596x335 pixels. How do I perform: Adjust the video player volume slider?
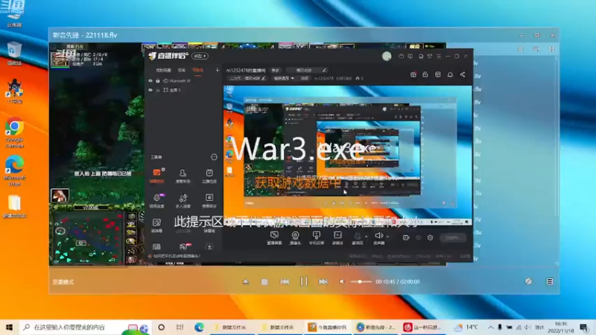(x=361, y=282)
